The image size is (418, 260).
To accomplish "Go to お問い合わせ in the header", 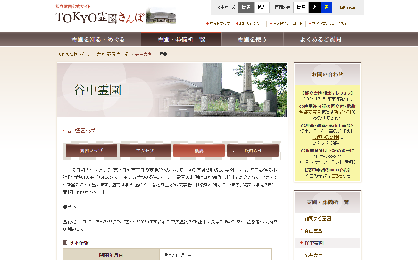I will pos(251,23).
